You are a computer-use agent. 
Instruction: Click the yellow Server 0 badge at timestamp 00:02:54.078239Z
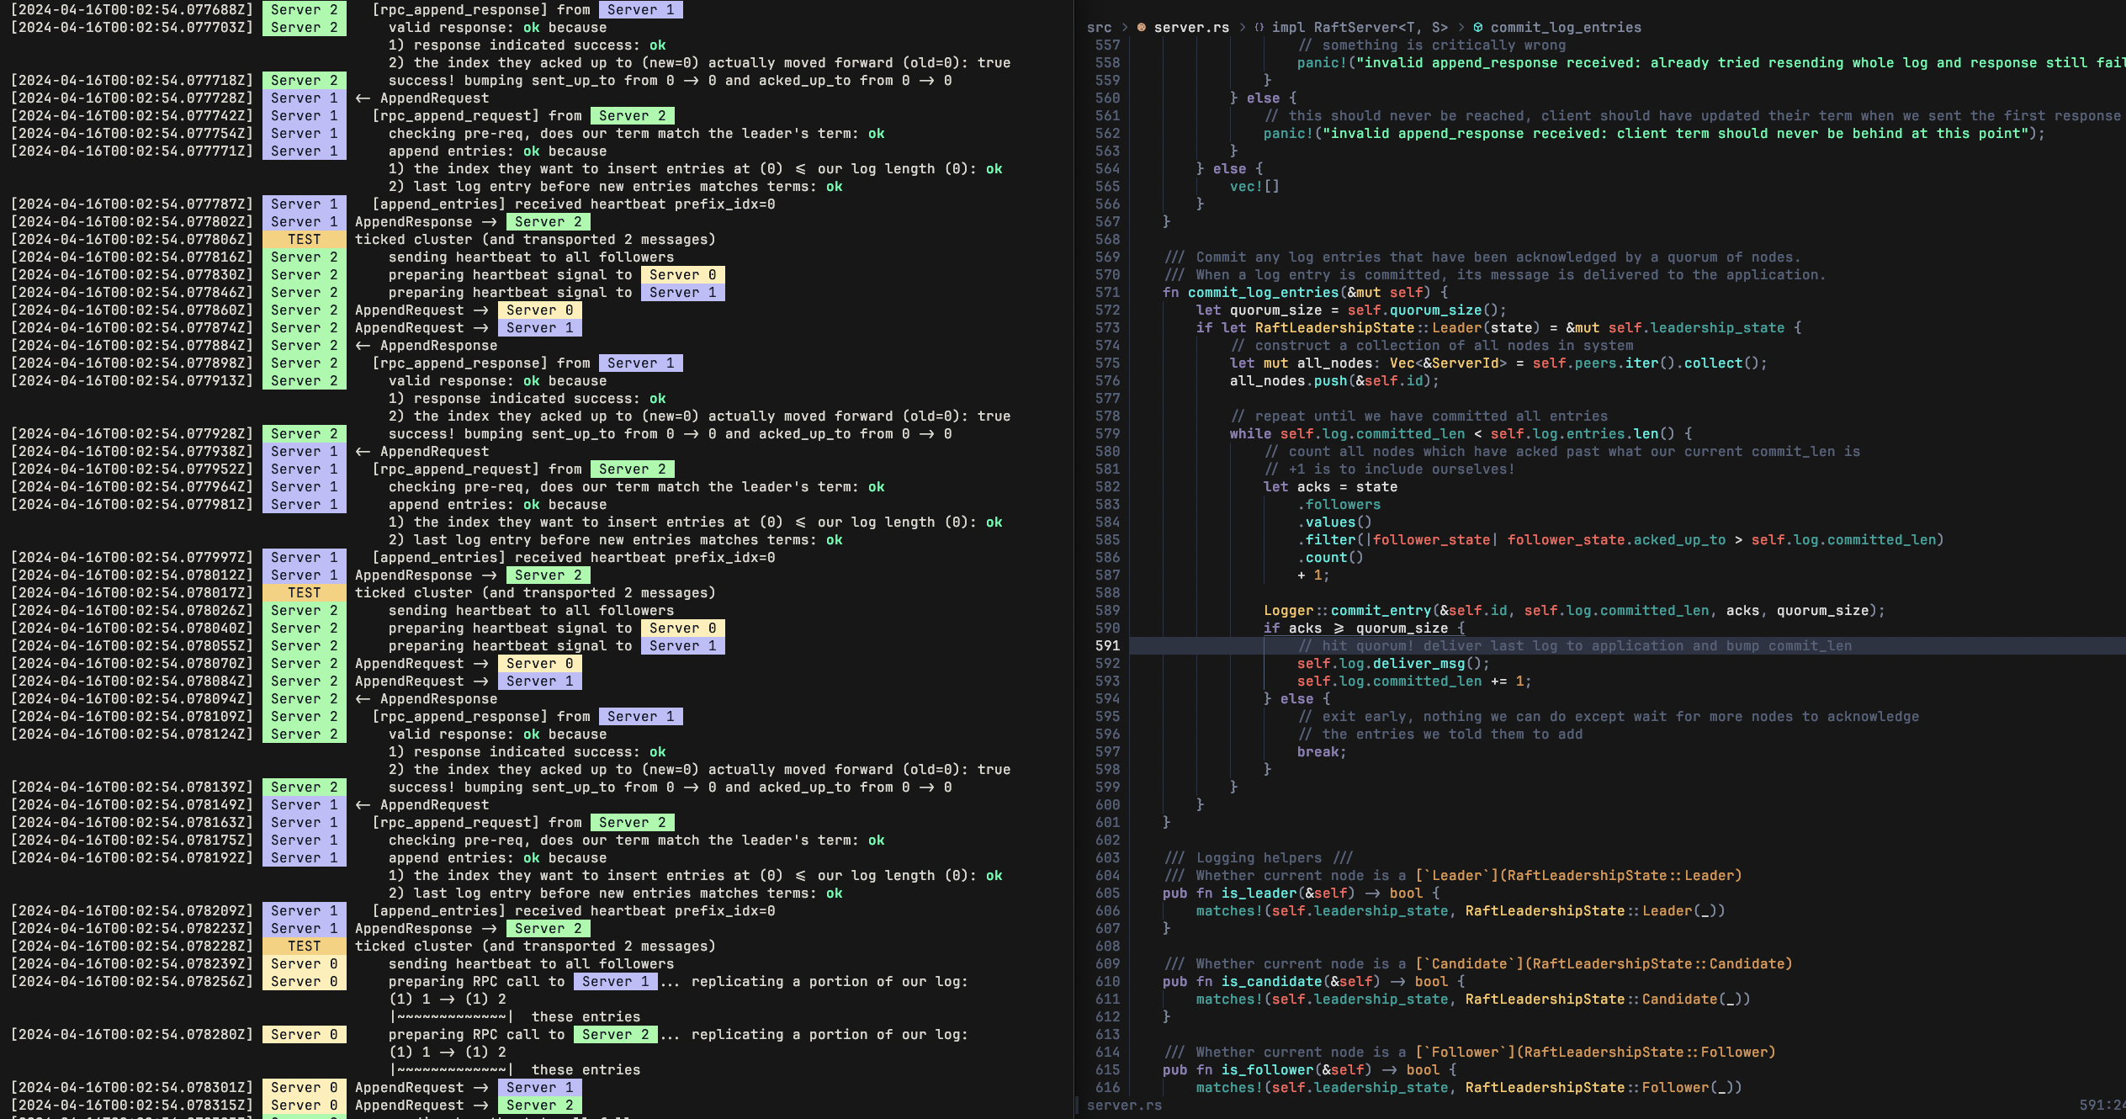coord(304,963)
